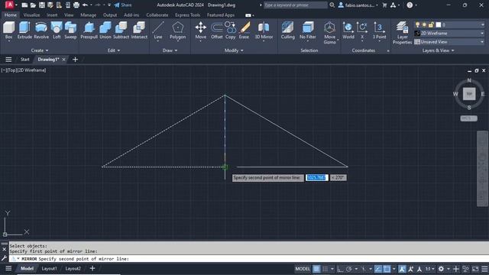Viewport: 489px width, 275px height.
Task: Choose the Revolve tool
Action: (41, 31)
